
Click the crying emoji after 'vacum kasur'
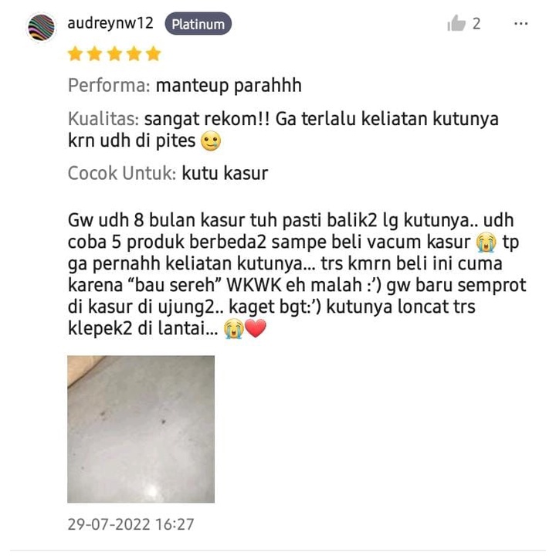[x=486, y=242]
